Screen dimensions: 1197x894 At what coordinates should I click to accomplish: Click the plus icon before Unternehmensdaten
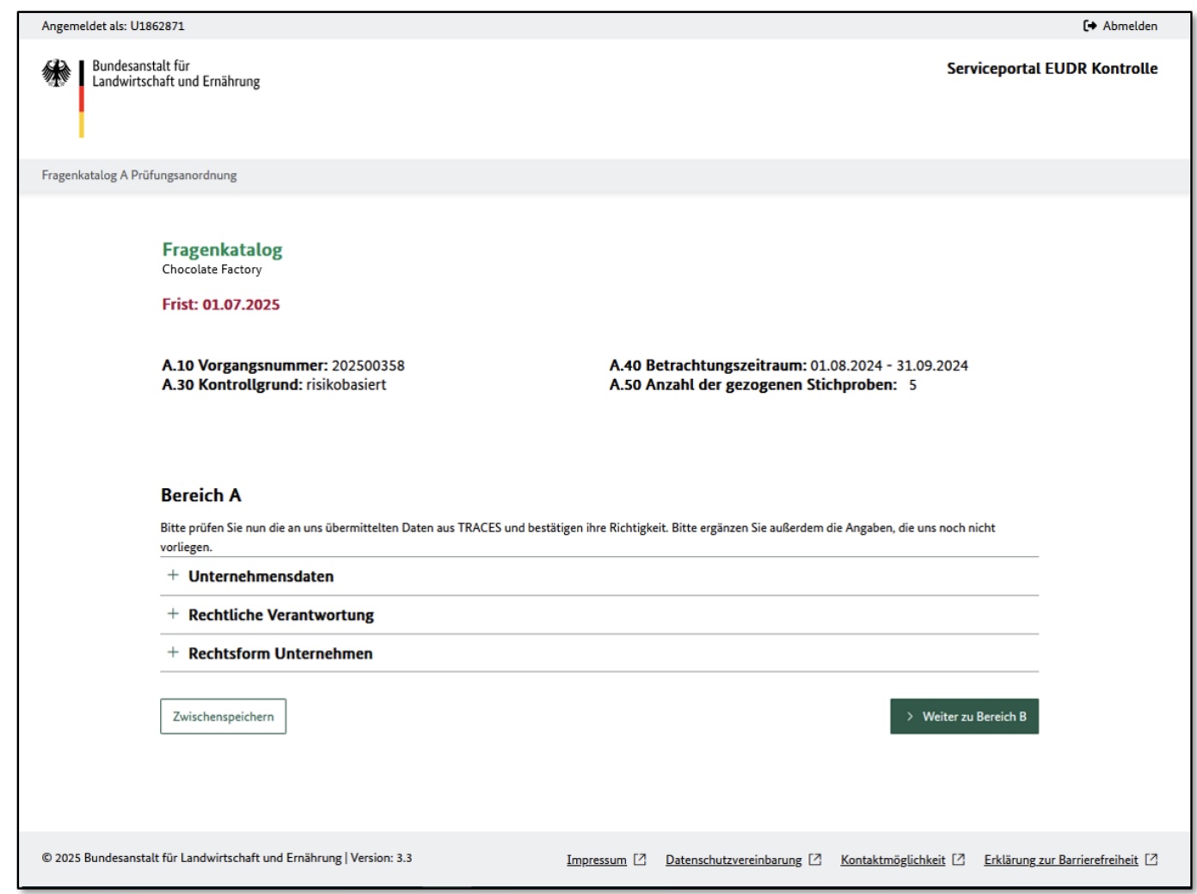[x=173, y=575]
